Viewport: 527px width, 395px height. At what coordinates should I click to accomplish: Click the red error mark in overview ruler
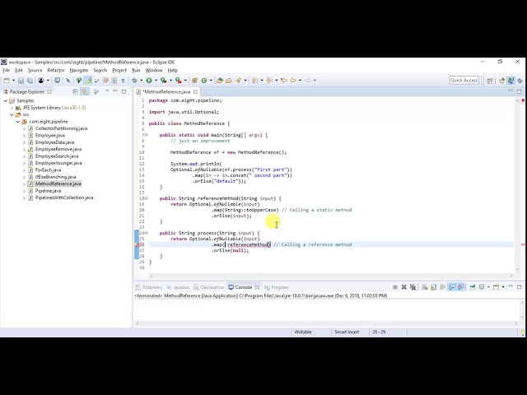click(x=523, y=244)
